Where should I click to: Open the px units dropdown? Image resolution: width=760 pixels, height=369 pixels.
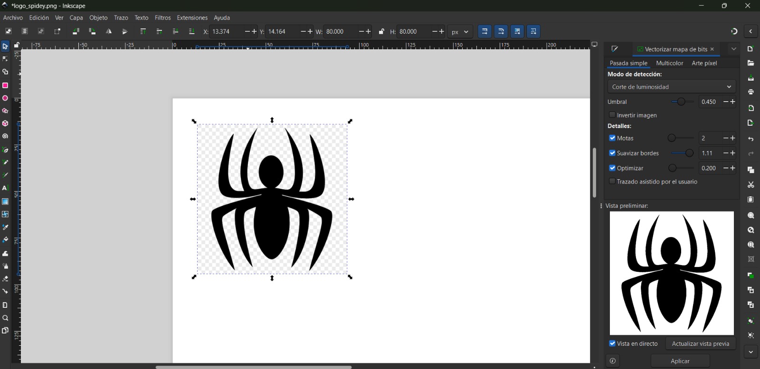(460, 32)
